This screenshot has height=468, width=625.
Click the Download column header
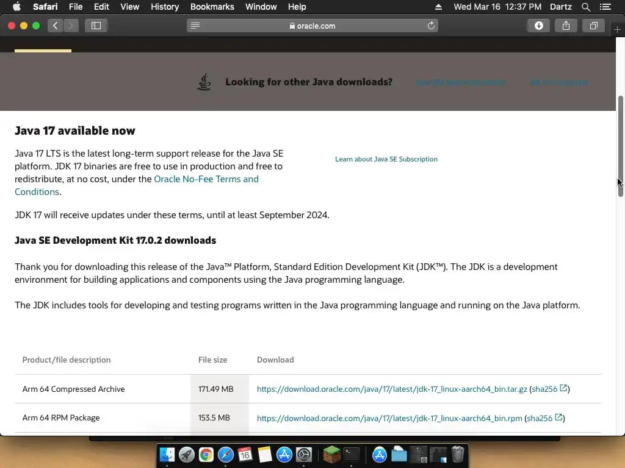point(275,360)
